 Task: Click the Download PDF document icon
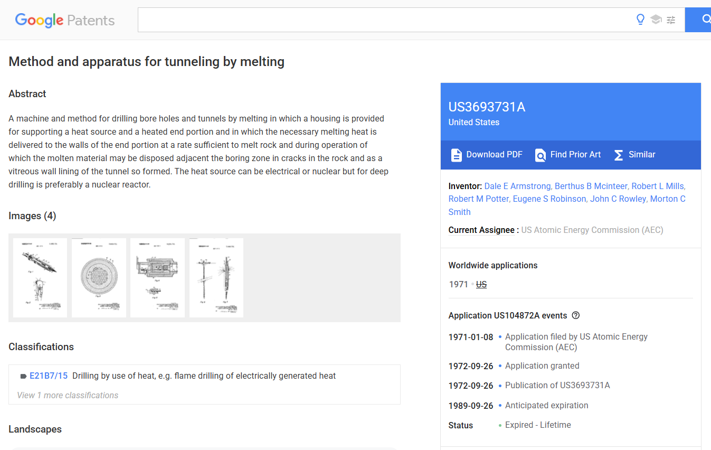pyautogui.click(x=456, y=155)
